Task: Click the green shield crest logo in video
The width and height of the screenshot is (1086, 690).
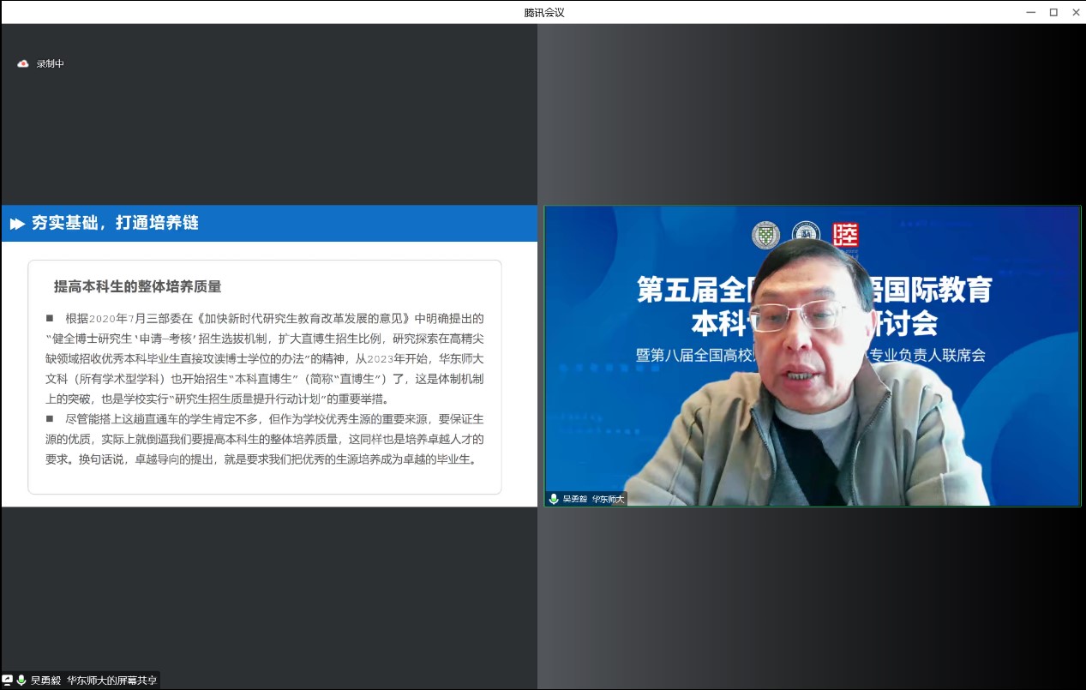Action: pyautogui.click(x=765, y=235)
